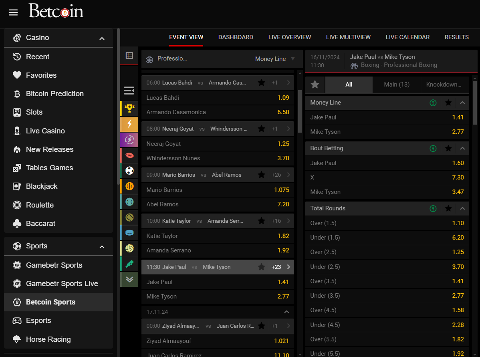This screenshot has height=357, width=480.
Task: Switch to the Dashboard tab
Action: (236, 37)
